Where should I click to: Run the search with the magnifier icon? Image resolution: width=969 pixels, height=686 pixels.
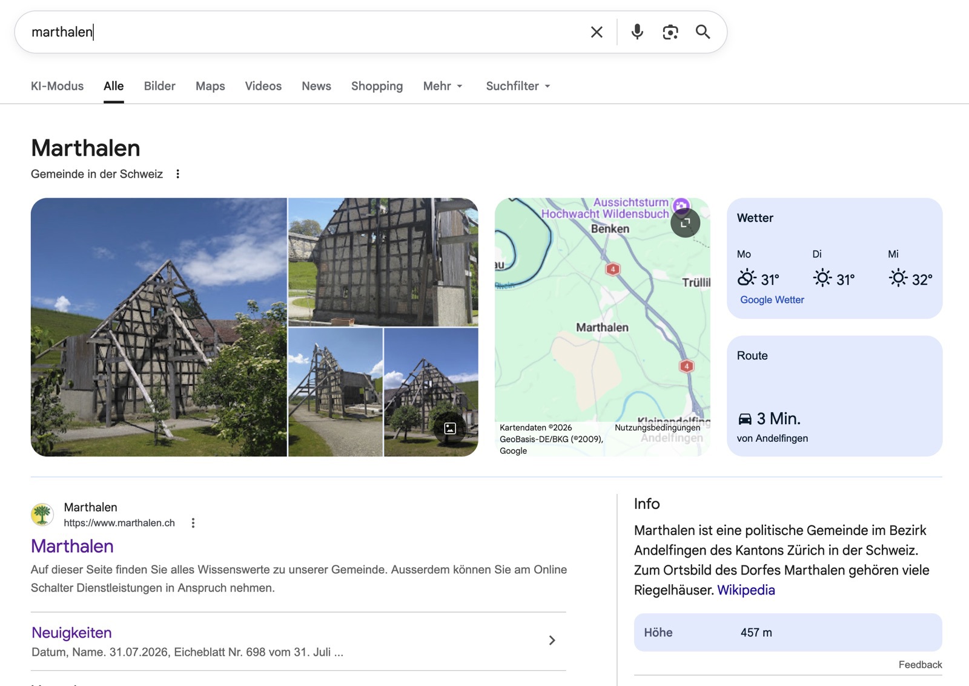click(703, 32)
